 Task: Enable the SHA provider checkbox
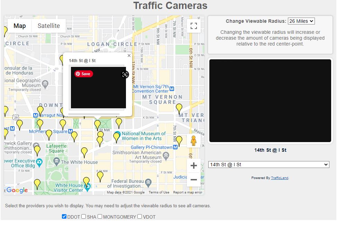[83, 217]
